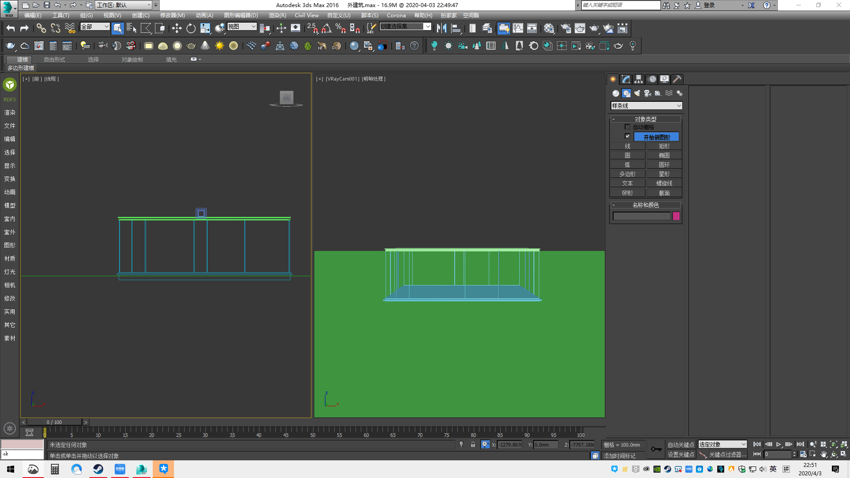Open the 样条线 shape type dropdown
The height and width of the screenshot is (478, 850).
point(646,106)
